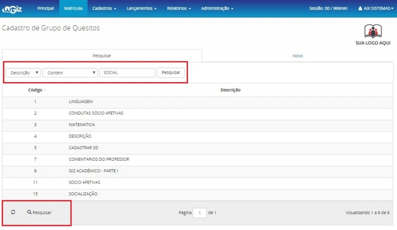397x230 pixels.
Task: Select the Matrícula menu item
Action: pos(73,8)
